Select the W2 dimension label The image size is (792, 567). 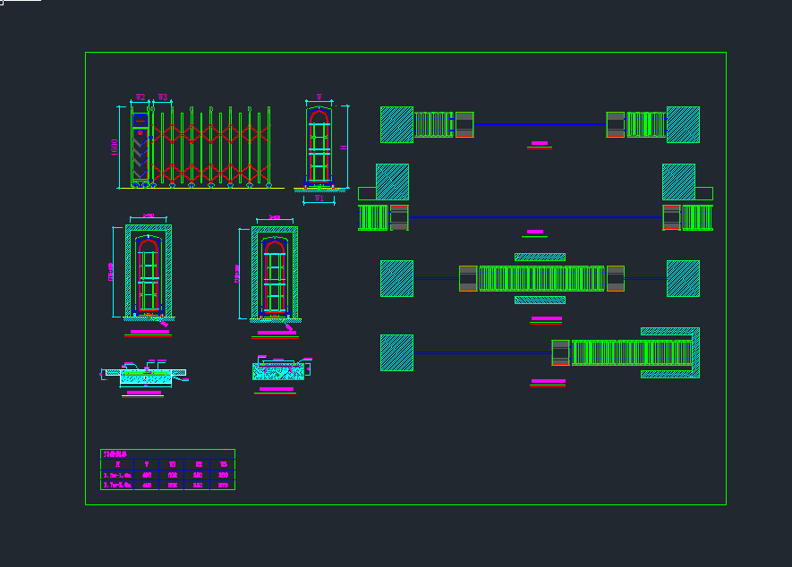pyautogui.click(x=141, y=97)
